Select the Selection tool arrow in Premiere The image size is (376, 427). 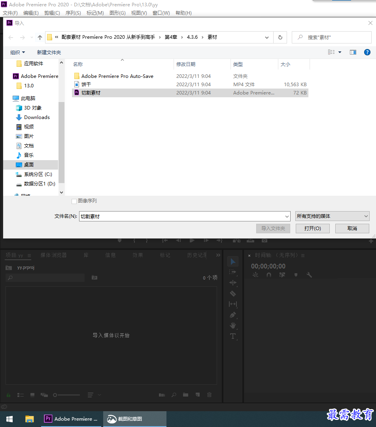(233, 262)
